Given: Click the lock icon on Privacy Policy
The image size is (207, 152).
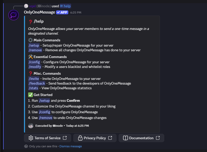Looking at the screenshot, I should coord(80,138).
